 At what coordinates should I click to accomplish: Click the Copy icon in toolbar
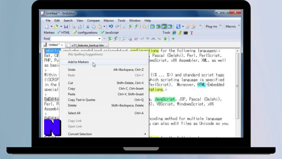point(94,26)
